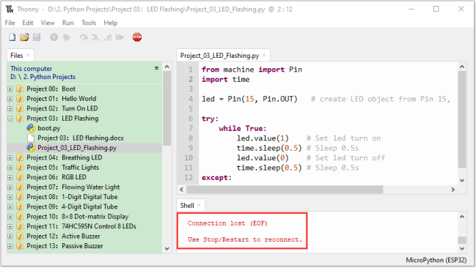Click editor horizontal scroll left arrow
476x268 pixels.
point(182,190)
